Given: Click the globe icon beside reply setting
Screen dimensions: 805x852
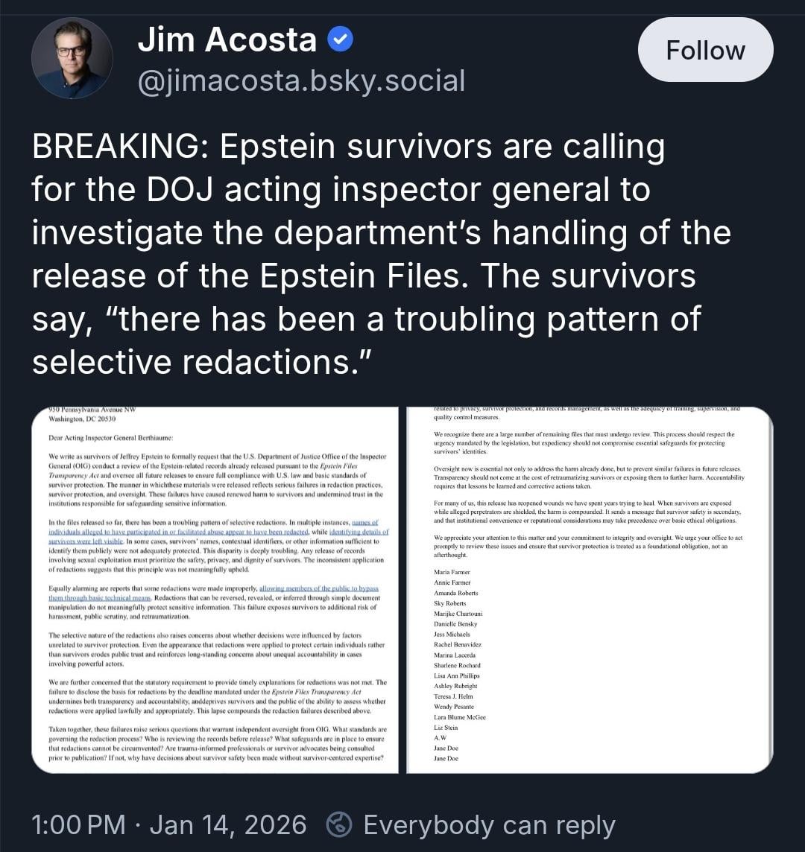Looking at the screenshot, I should pyautogui.click(x=340, y=824).
